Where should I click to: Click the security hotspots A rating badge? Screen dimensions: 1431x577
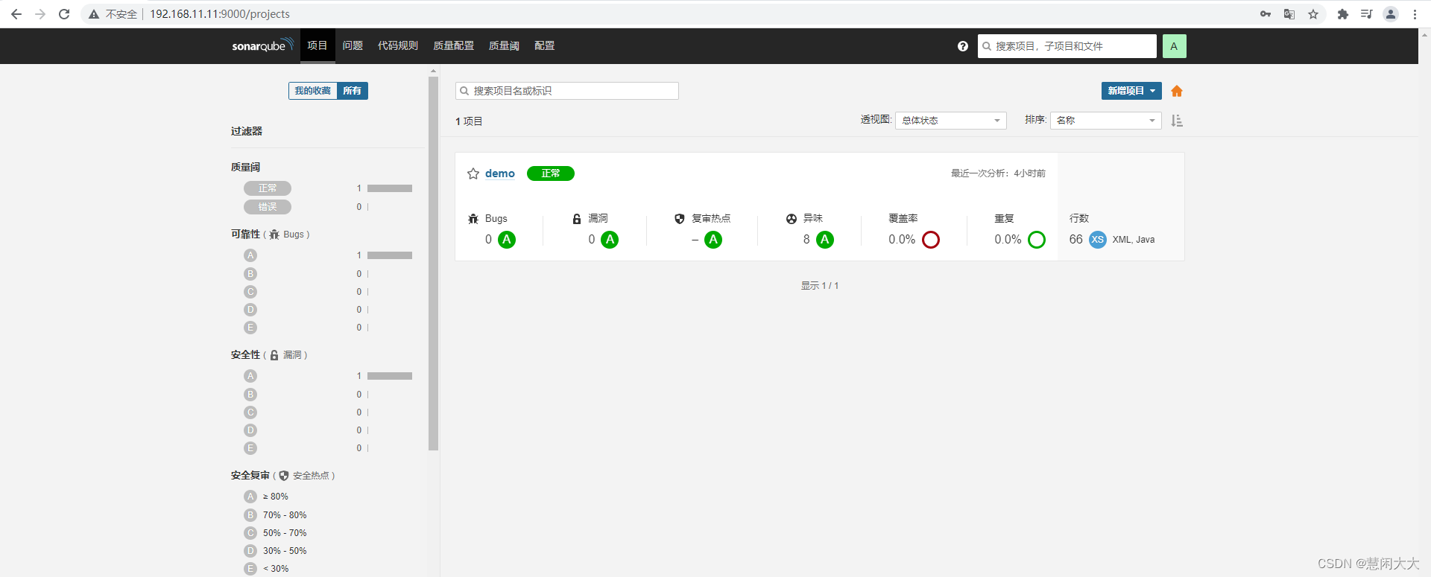713,240
